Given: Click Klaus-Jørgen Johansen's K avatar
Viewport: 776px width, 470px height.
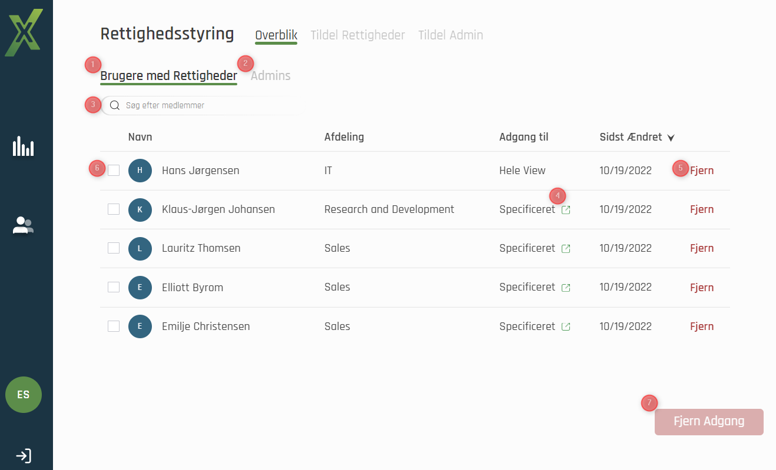Looking at the screenshot, I should click(x=140, y=209).
